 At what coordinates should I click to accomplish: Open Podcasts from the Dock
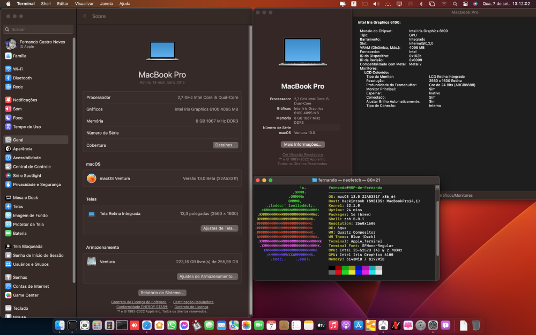coord(346,325)
